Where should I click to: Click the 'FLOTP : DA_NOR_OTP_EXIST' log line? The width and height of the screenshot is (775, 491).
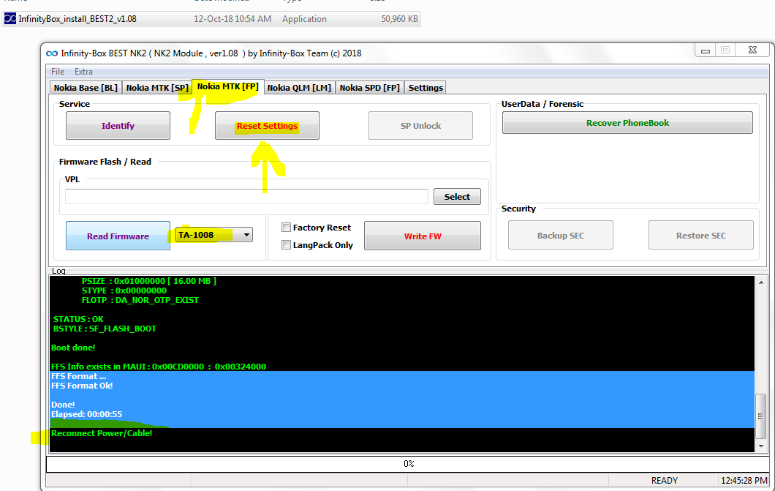[x=140, y=300]
